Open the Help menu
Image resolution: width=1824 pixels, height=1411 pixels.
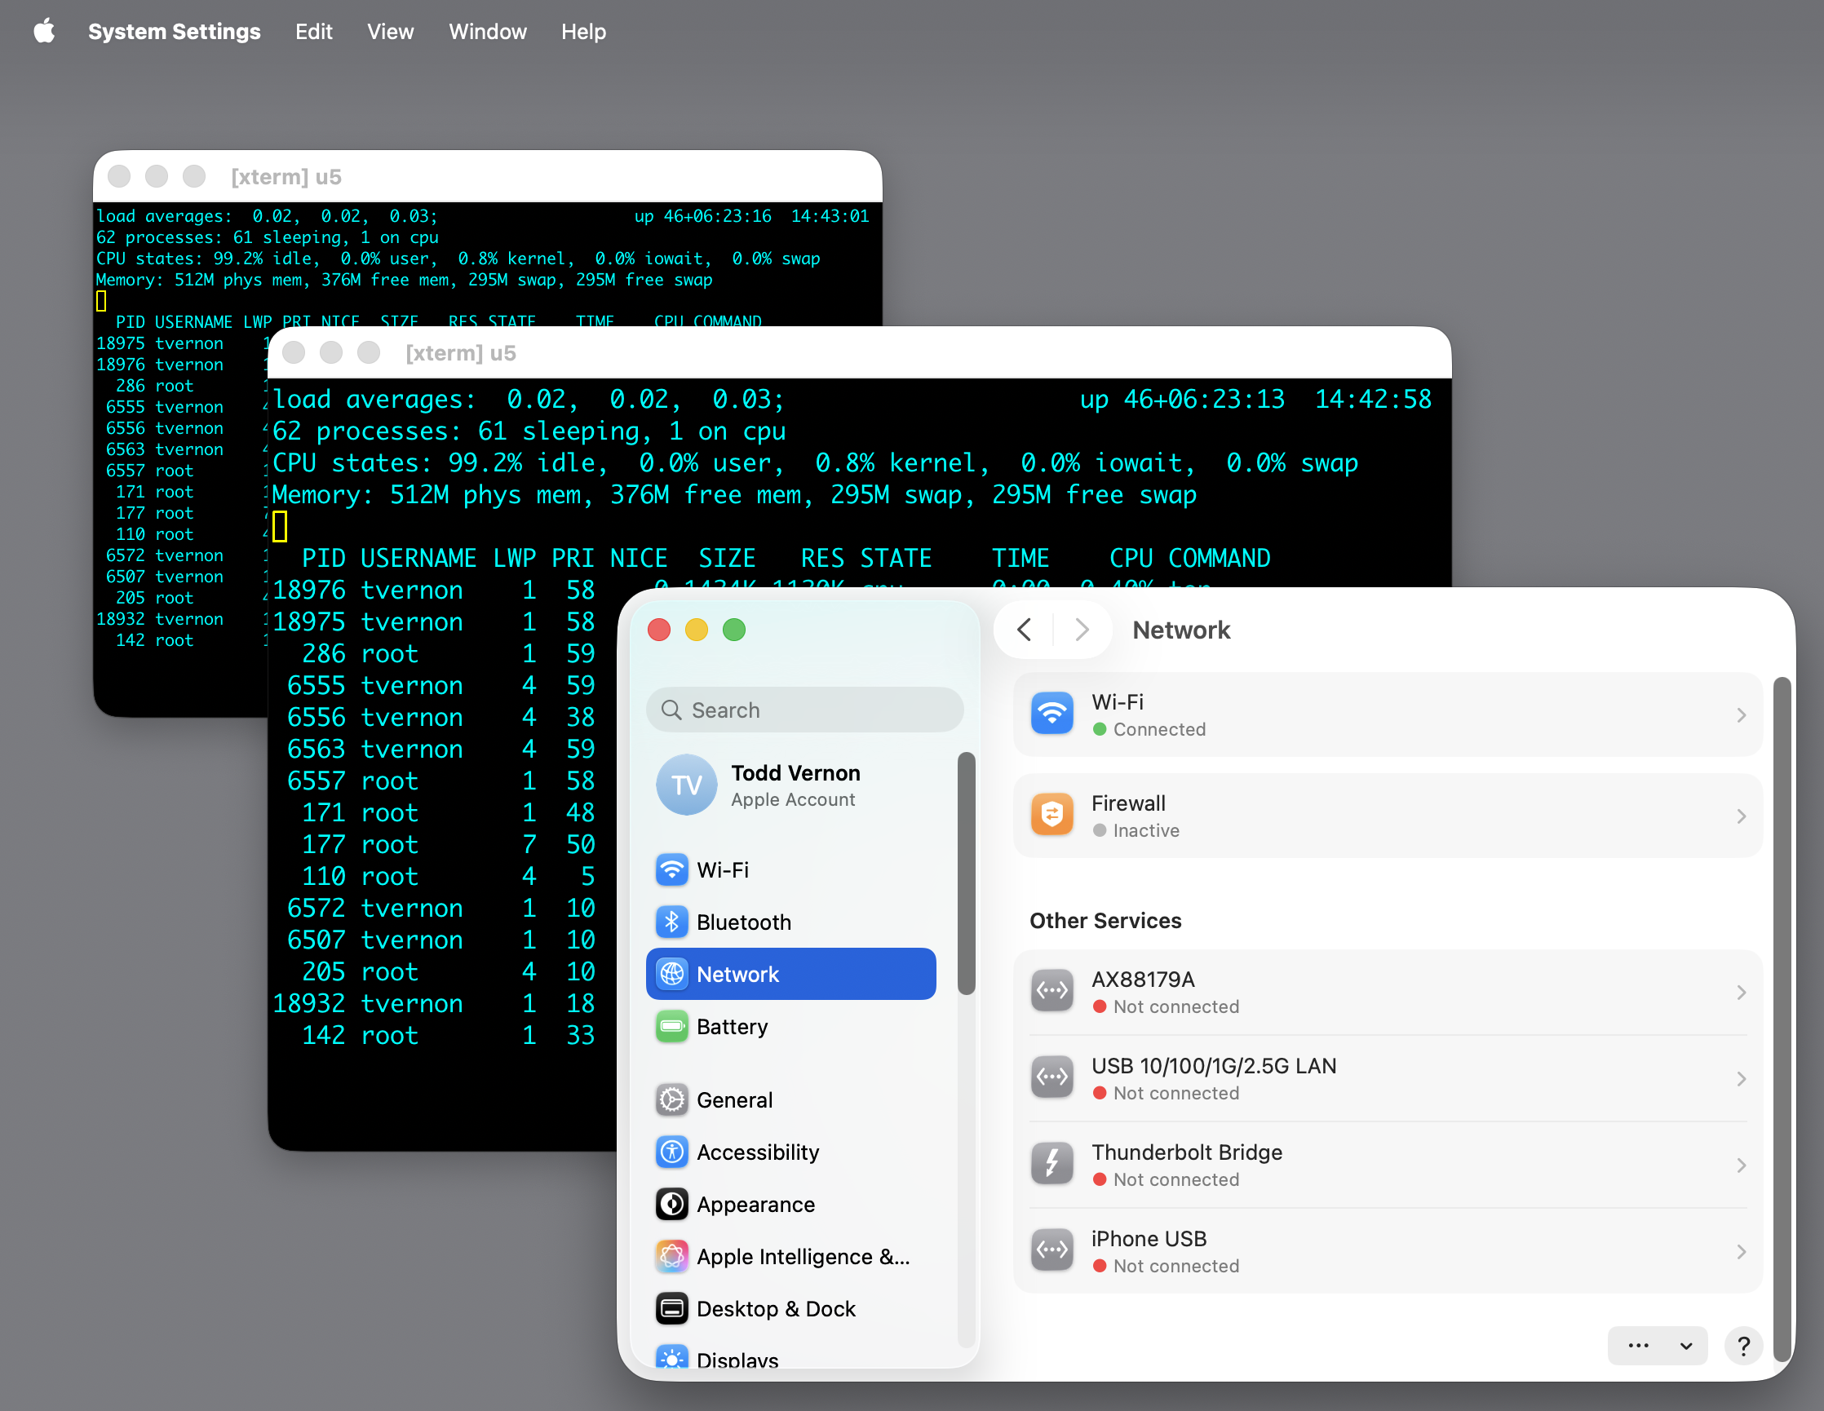click(x=583, y=32)
